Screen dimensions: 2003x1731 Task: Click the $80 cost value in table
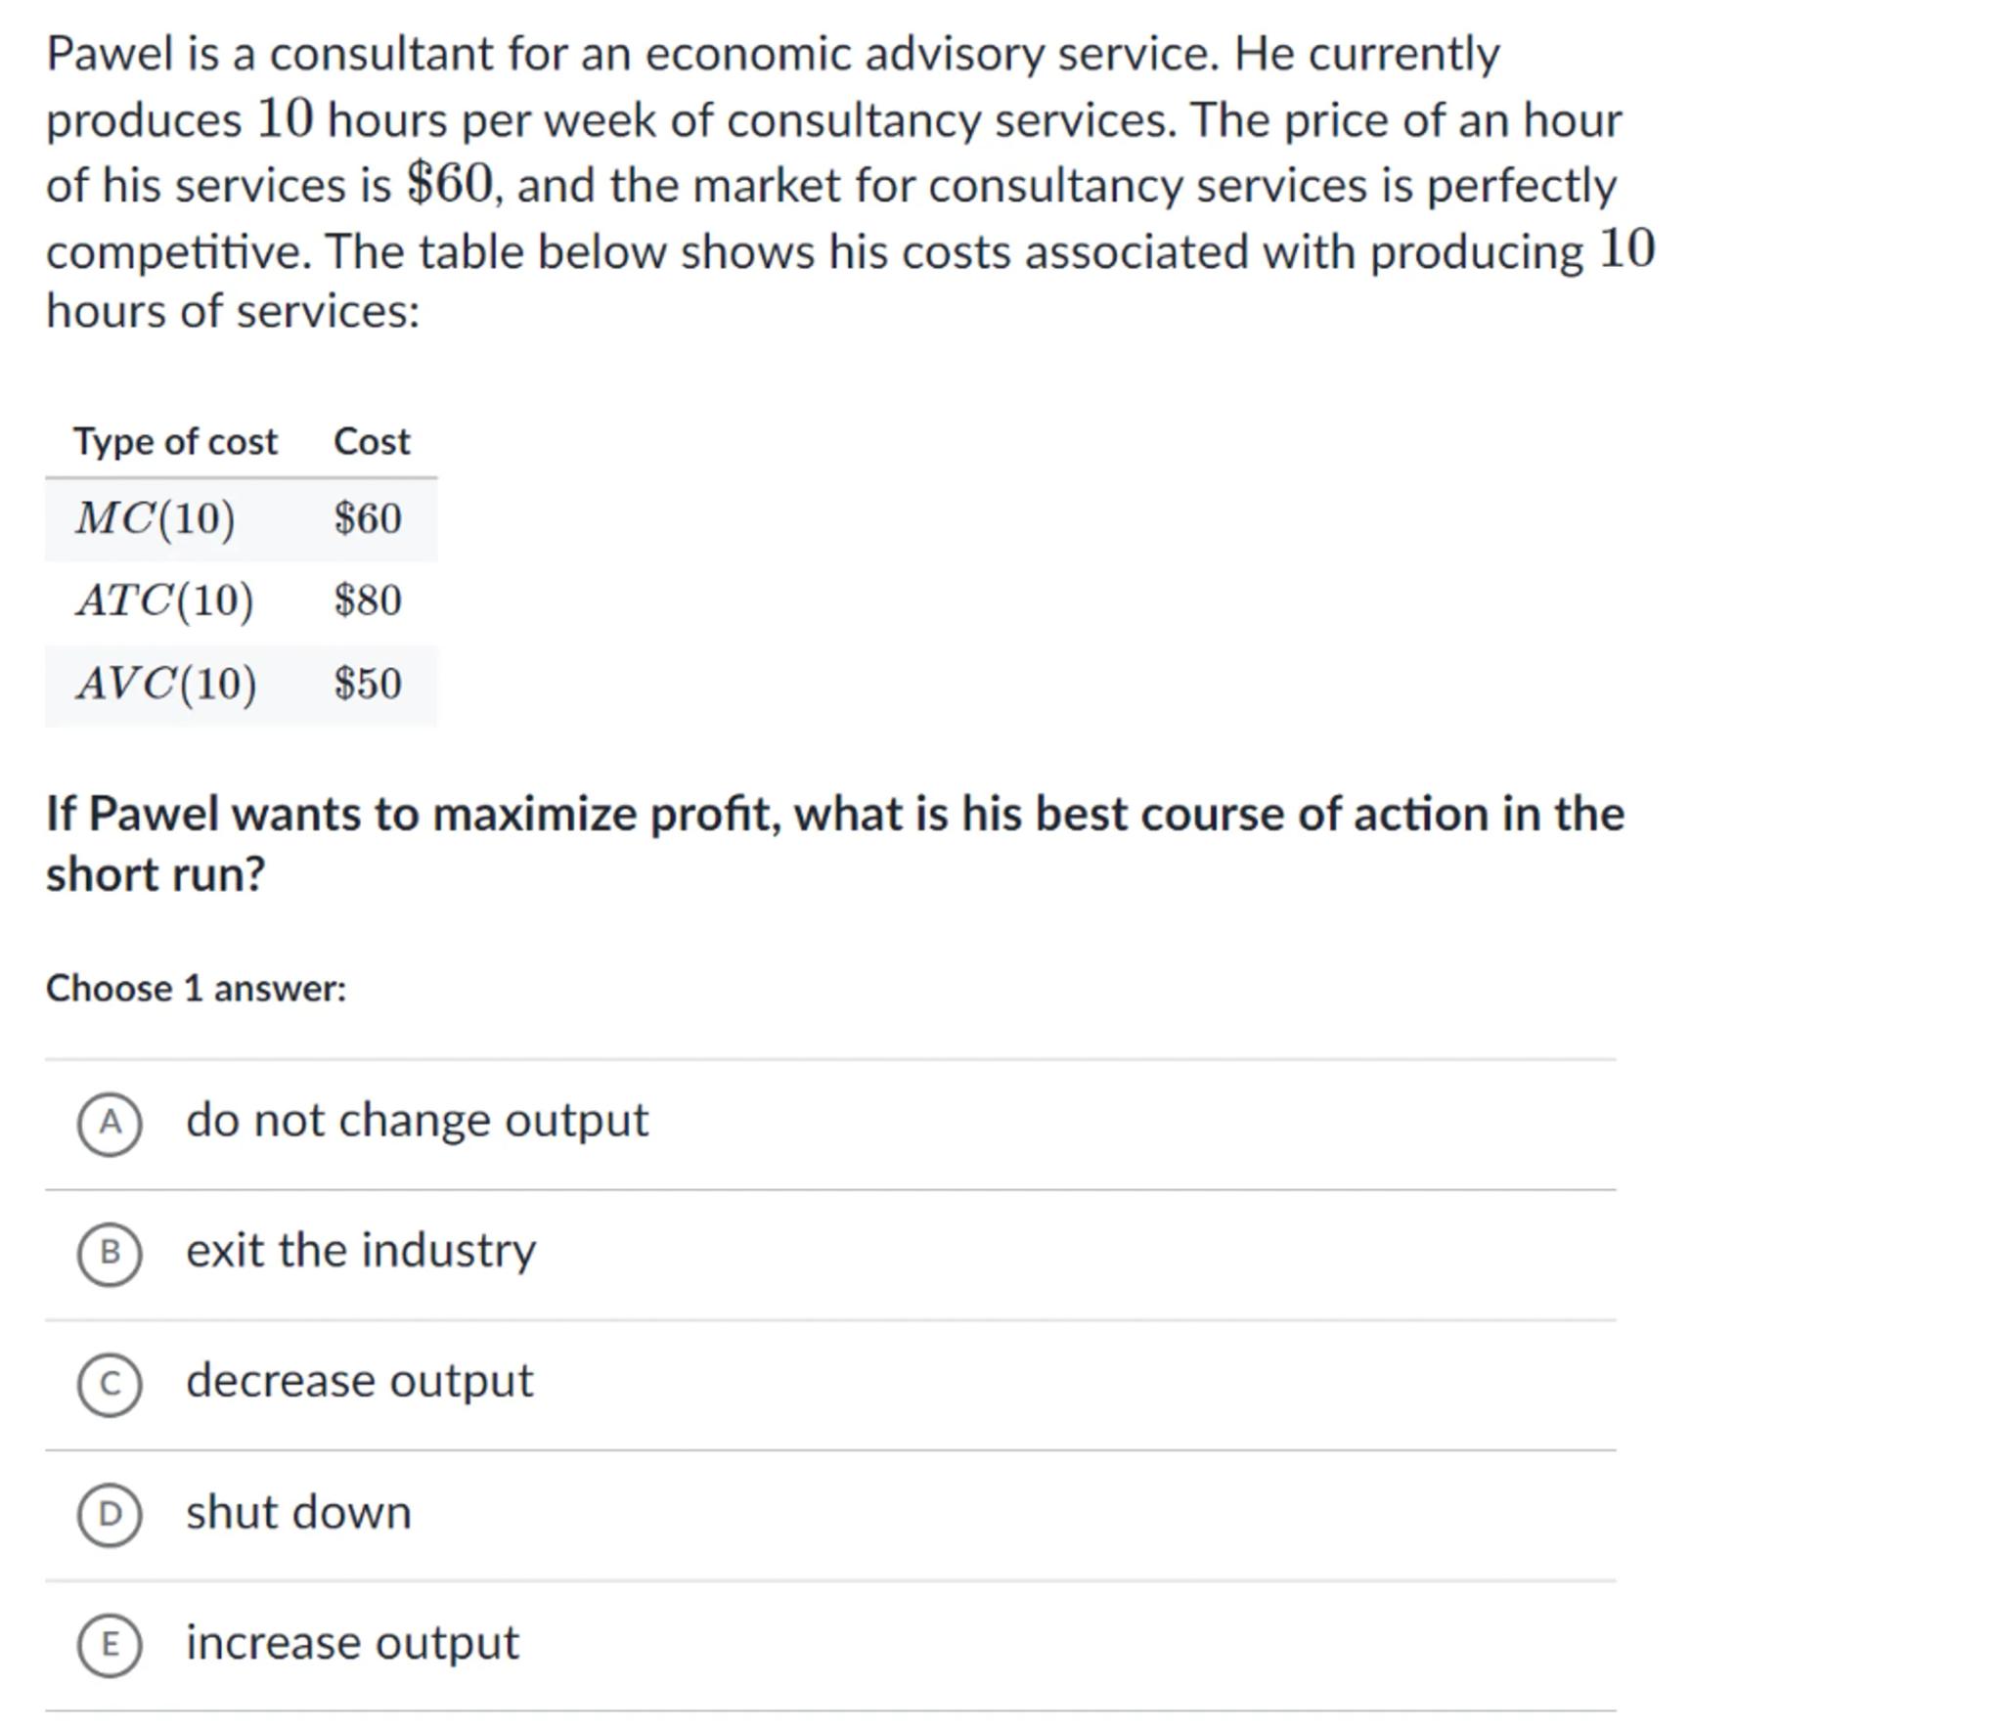(x=368, y=600)
